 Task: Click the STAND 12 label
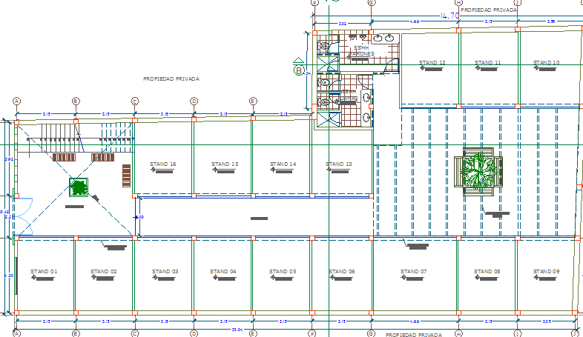coord(432,62)
